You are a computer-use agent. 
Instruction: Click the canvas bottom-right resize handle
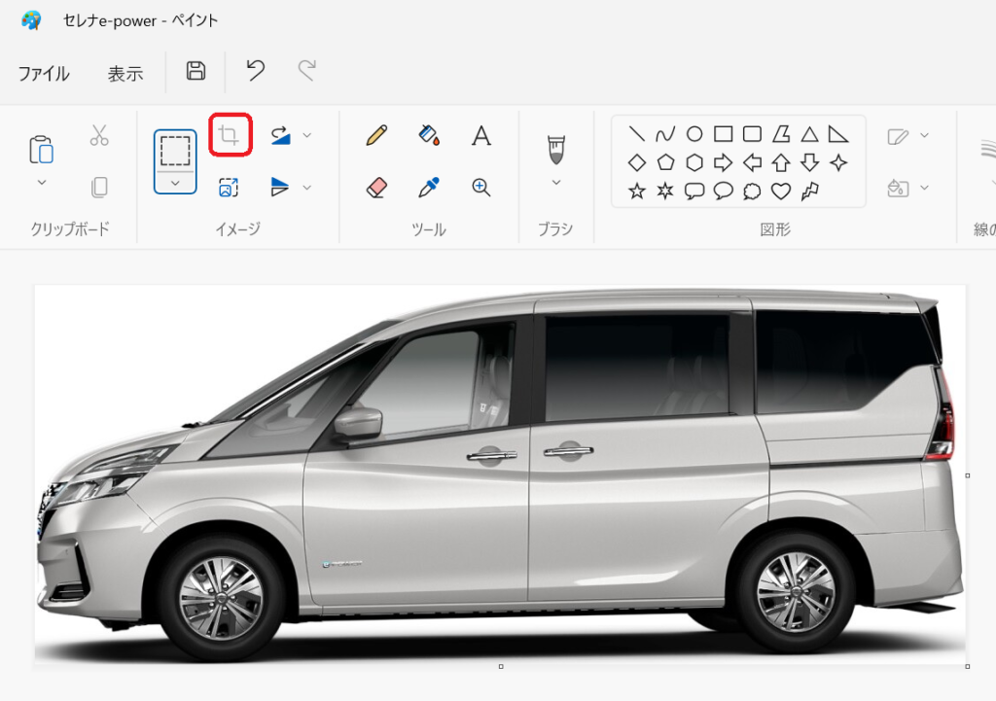(x=967, y=666)
